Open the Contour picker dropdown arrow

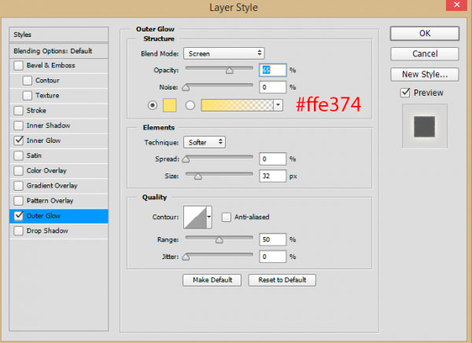point(209,217)
